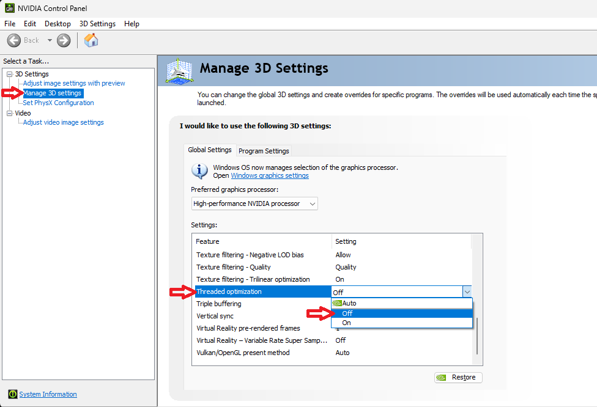
Task: Click the Forward arrow icon in toolbar
Action: [x=64, y=40]
